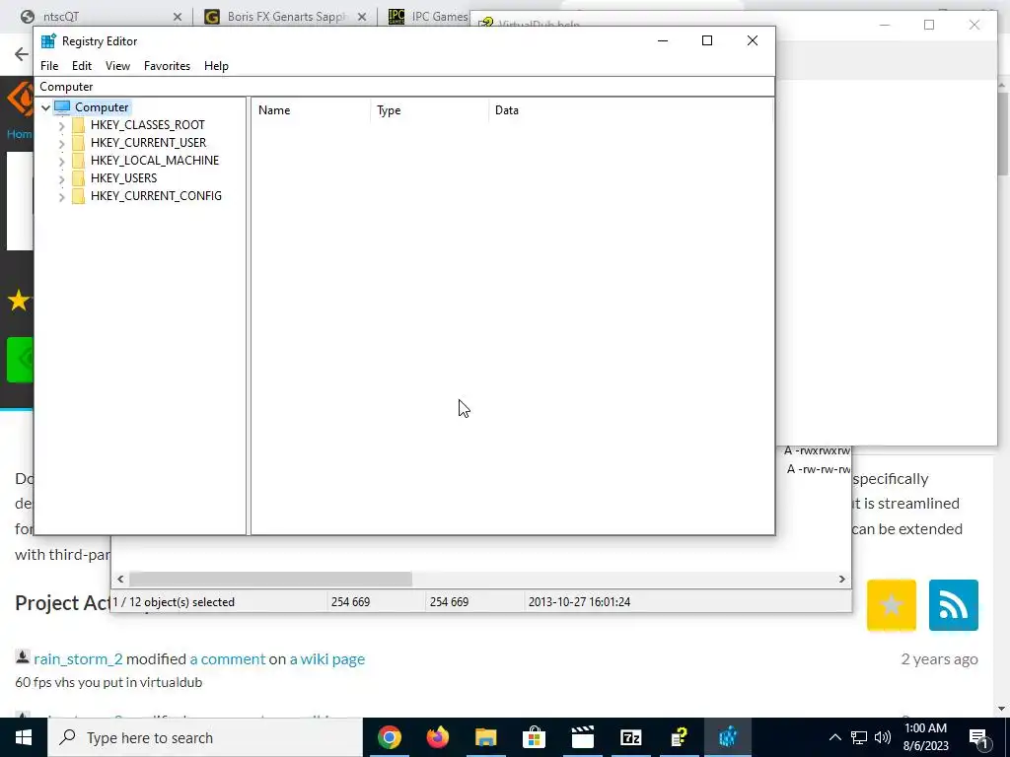Open the Favorites menu in Registry Editor
This screenshot has height=757, width=1010.
(x=167, y=66)
